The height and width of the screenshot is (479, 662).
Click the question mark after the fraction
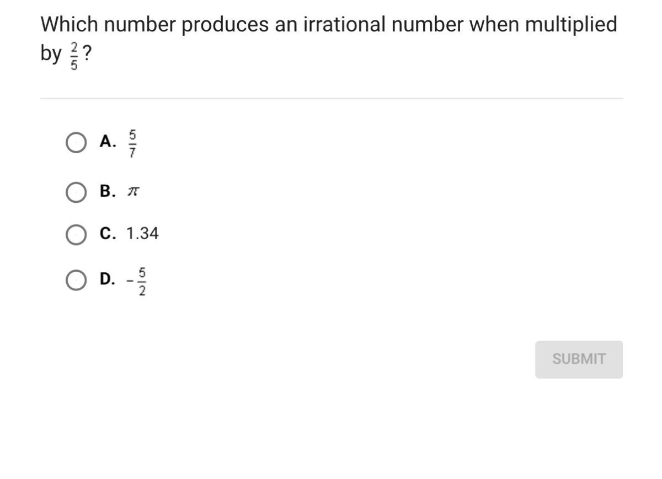87,53
